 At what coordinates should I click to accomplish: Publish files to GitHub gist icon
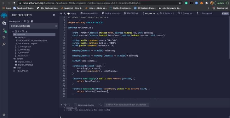(x=23, y=31)
